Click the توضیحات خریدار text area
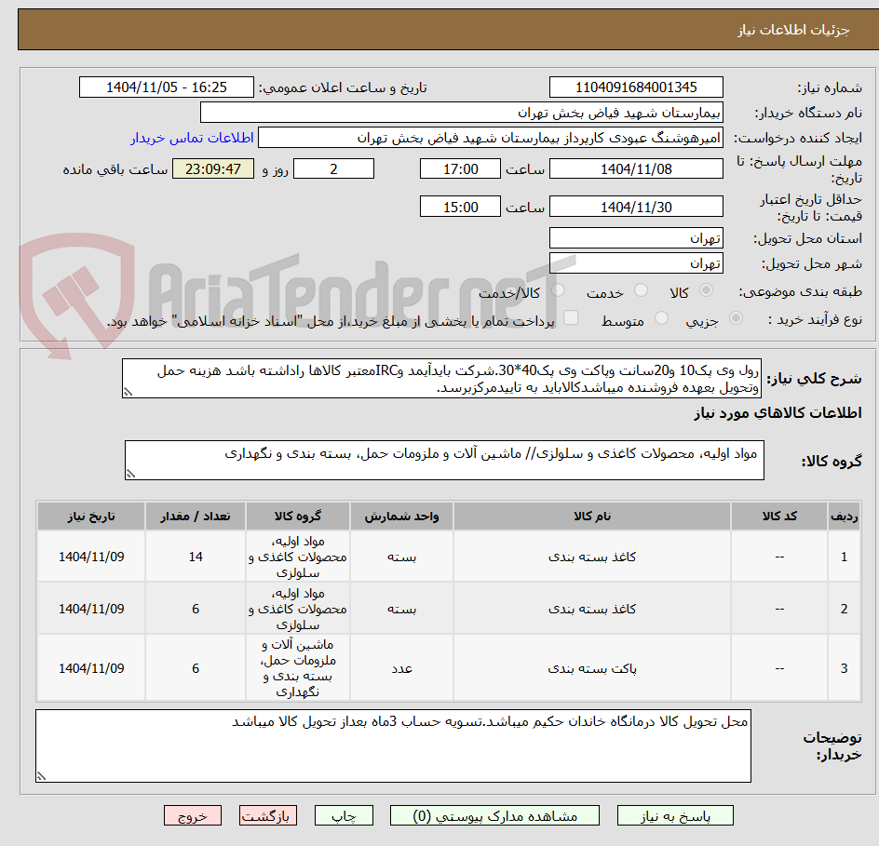The height and width of the screenshot is (846, 879). (x=394, y=745)
